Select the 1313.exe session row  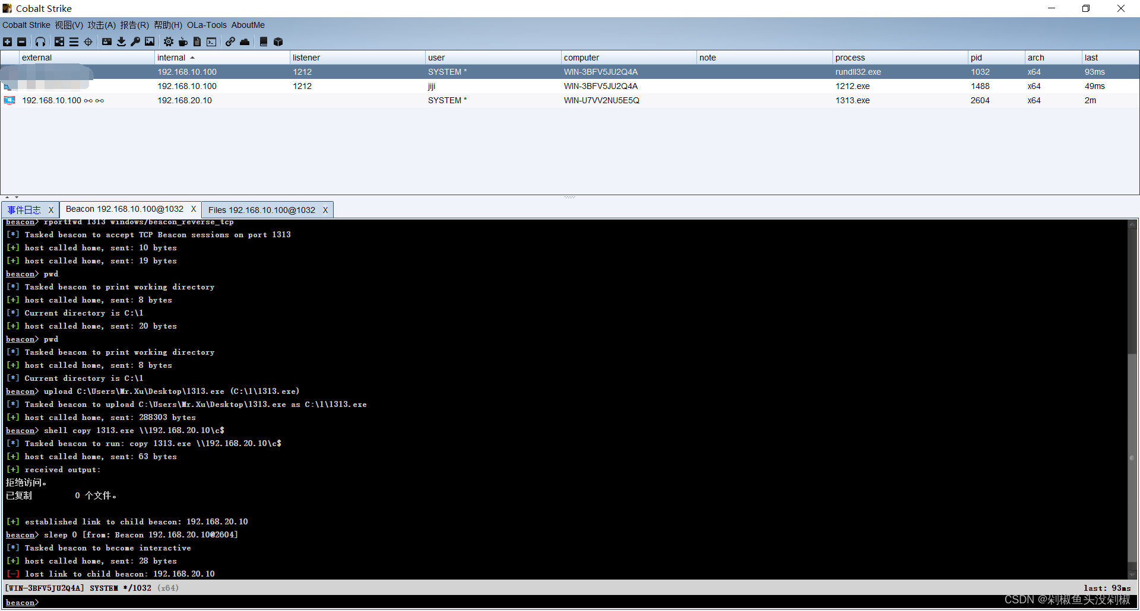[x=570, y=100]
